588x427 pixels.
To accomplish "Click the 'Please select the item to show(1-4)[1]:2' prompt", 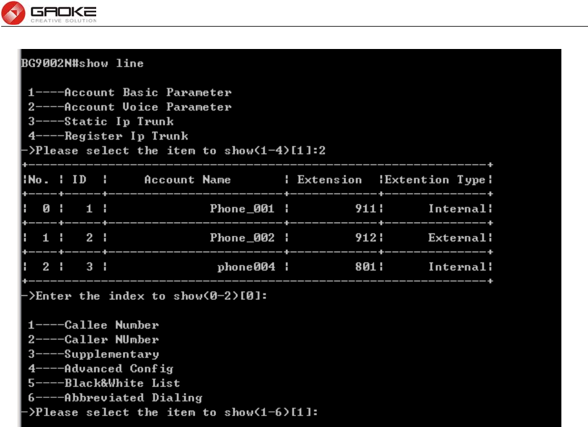I will click(x=173, y=151).
